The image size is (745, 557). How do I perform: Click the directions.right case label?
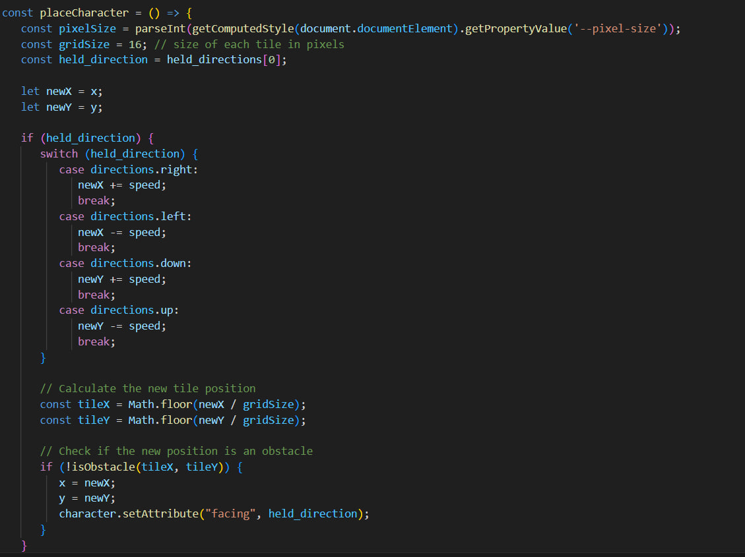point(144,169)
